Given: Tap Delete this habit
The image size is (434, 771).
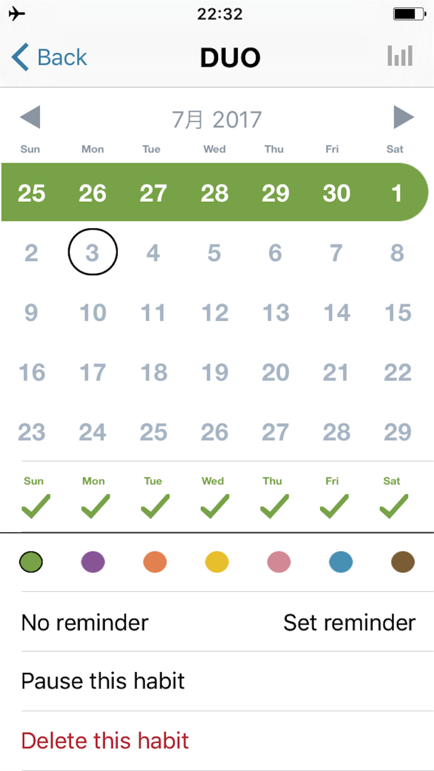Looking at the screenshot, I should click(x=105, y=741).
